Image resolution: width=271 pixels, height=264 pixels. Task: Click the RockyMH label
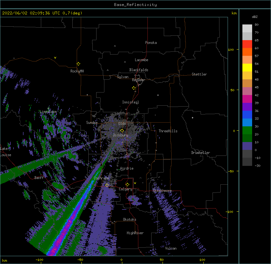(77, 71)
